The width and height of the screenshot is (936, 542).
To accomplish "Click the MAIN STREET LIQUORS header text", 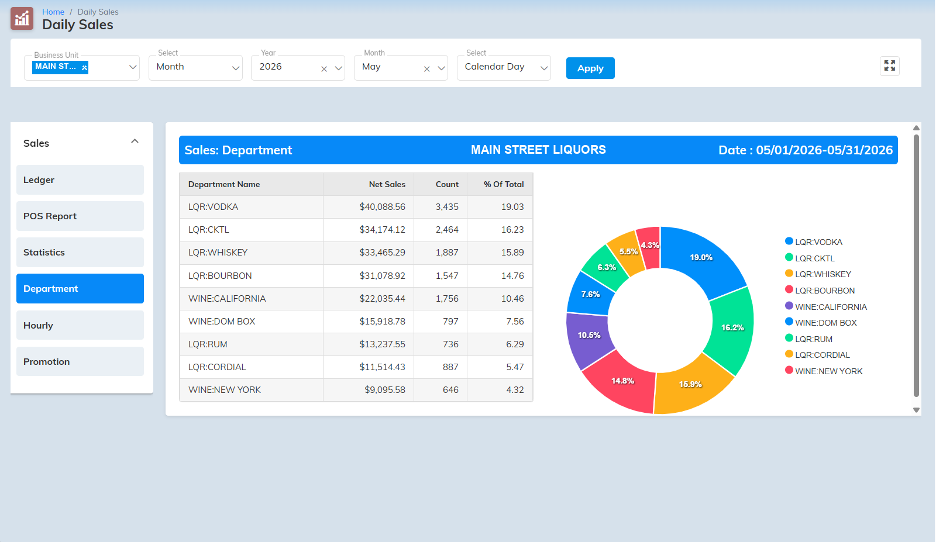I will [x=538, y=150].
